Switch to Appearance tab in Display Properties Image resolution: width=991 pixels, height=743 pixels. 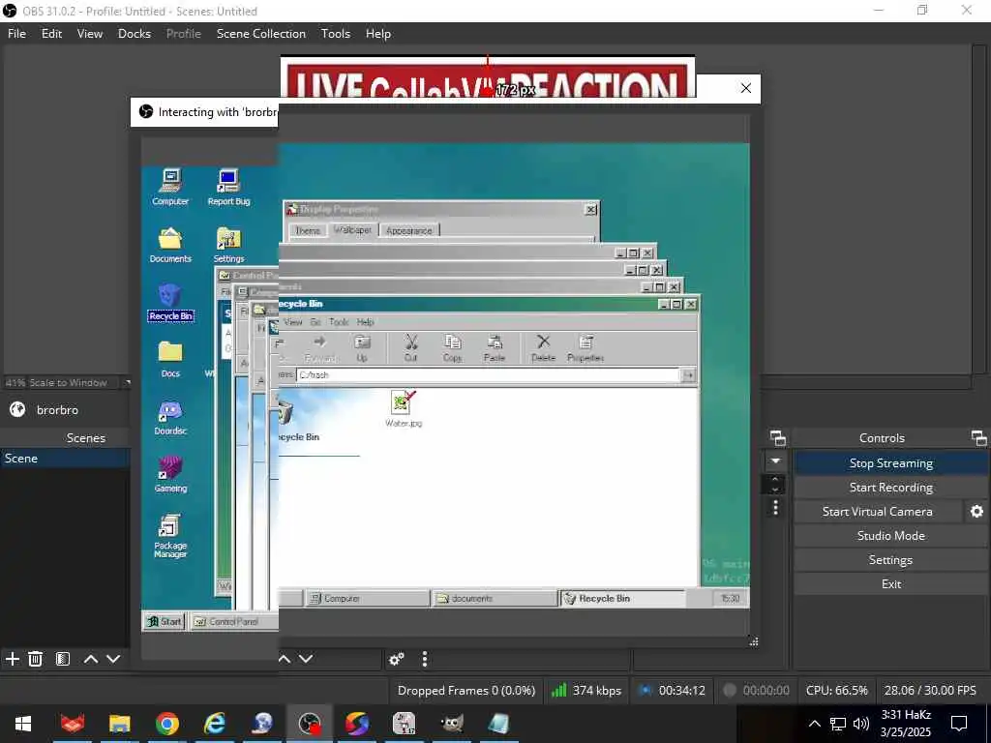[409, 231]
